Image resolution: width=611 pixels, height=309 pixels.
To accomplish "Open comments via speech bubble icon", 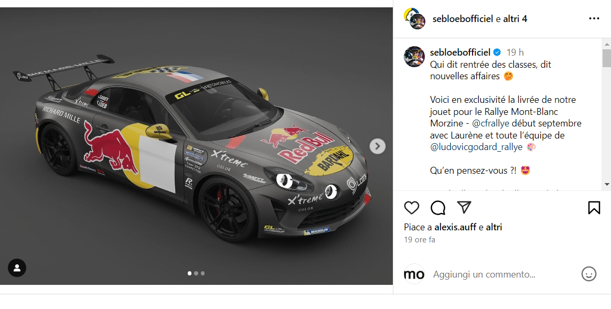I will coord(438,208).
